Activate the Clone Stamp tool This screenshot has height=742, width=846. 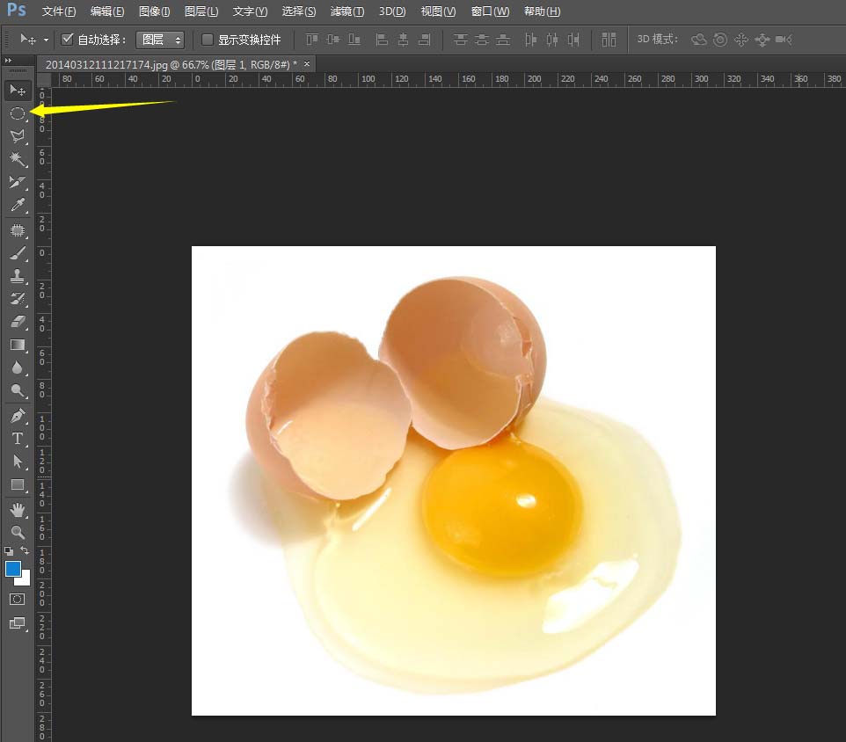pyautogui.click(x=17, y=276)
